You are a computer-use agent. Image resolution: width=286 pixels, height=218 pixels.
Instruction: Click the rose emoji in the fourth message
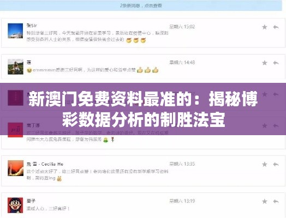[x=113, y=140]
